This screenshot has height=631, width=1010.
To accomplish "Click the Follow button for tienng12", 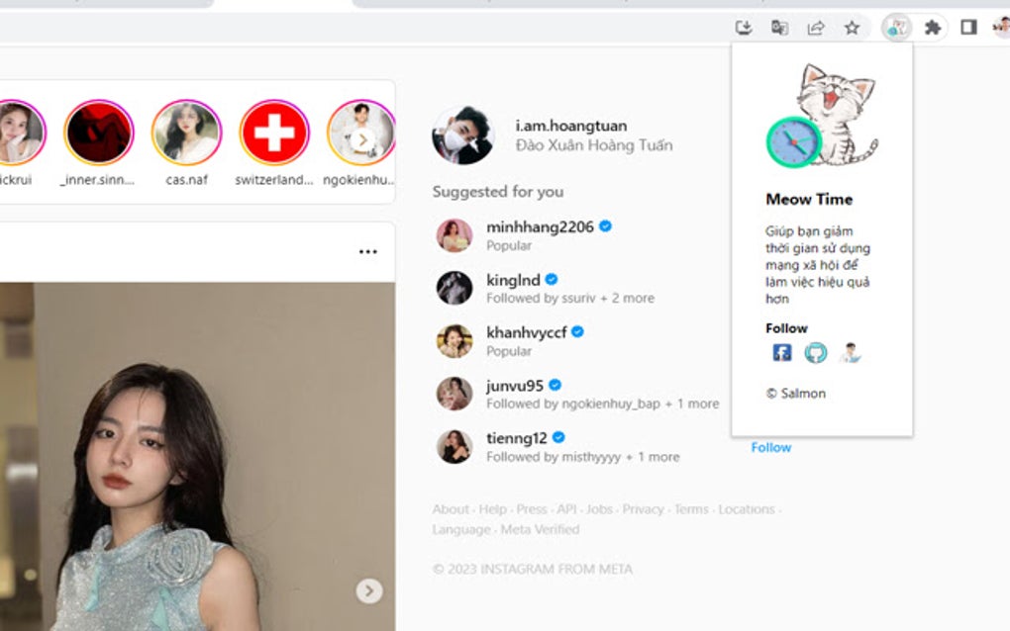I will pyautogui.click(x=770, y=447).
